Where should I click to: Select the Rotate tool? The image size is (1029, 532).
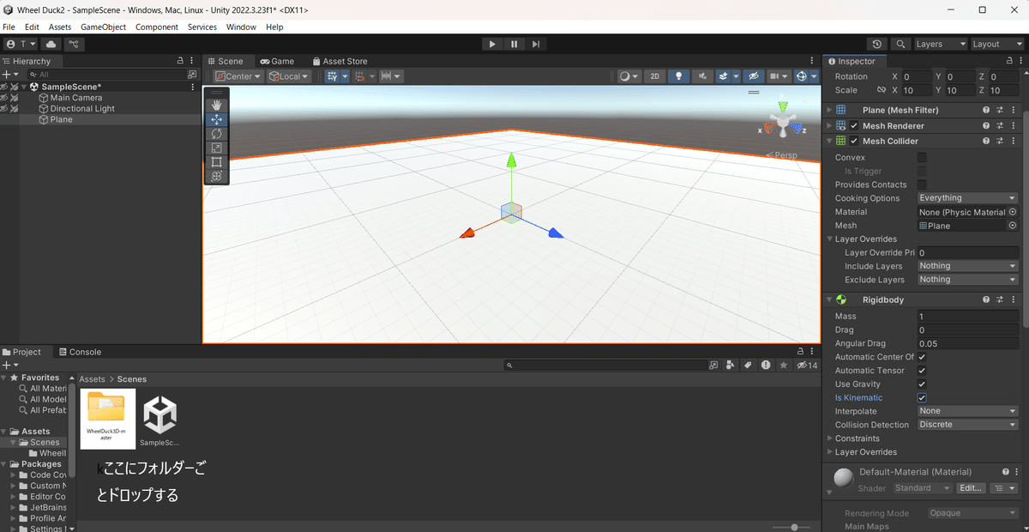[x=216, y=134]
